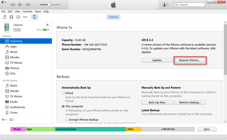Select Photos in Settings sidebar

(26, 68)
